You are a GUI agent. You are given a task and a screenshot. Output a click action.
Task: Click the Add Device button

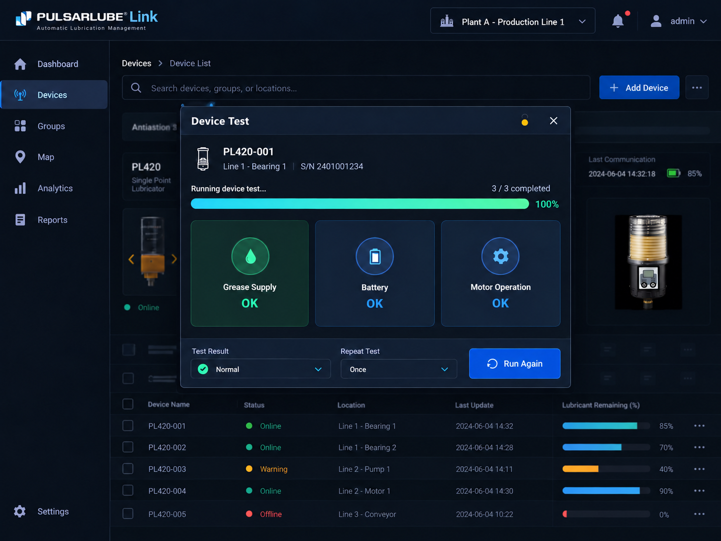pyautogui.click(x=639, y=88)
